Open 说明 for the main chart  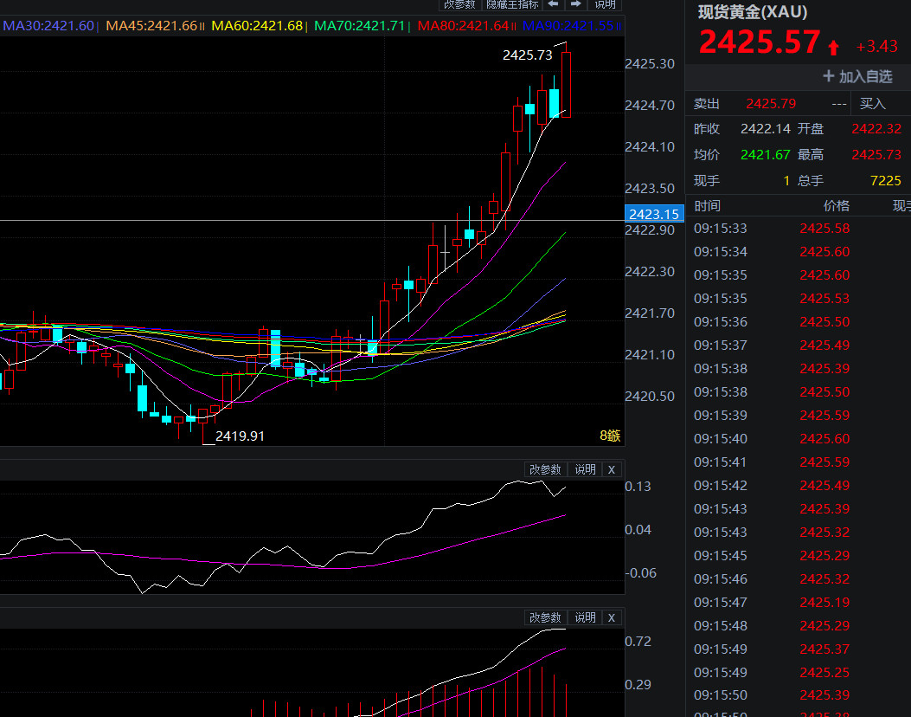tap(605, 4)
